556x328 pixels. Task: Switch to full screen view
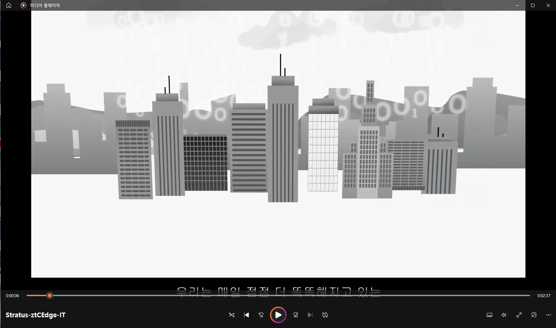pos(519,315)
